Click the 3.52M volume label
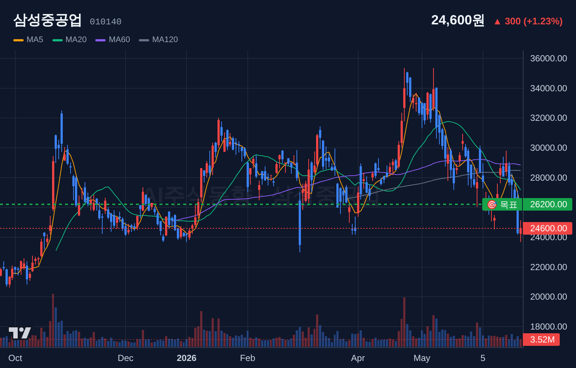 pos(541,340)
